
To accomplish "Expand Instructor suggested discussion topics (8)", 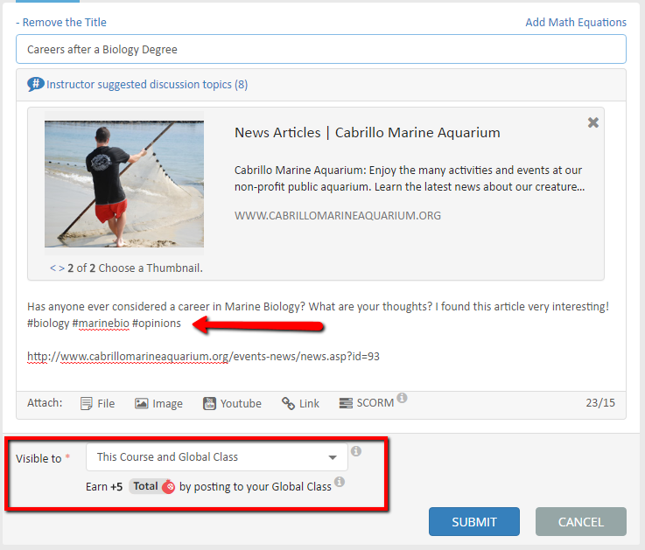I will coord(147,84).
